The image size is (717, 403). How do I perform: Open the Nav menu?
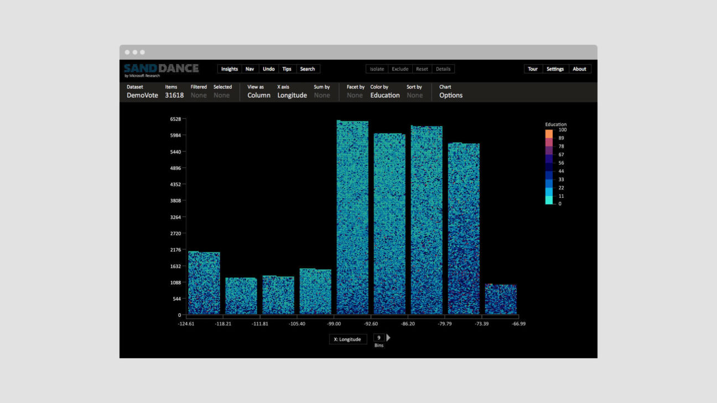click(250, 69)
